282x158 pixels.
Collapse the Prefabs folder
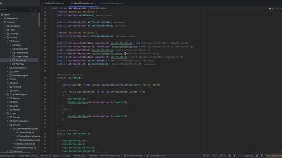pos(4,37)
